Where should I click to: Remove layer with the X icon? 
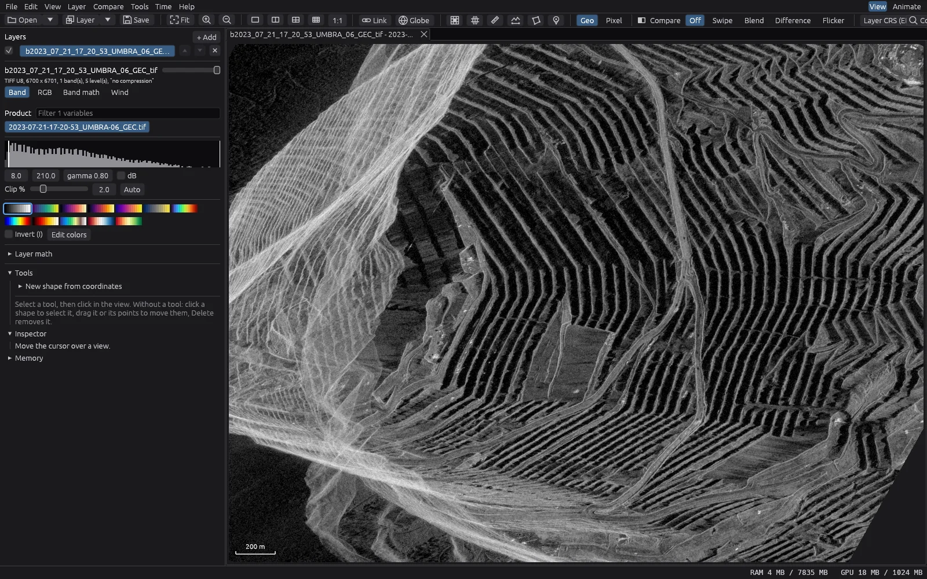[x=215, y=51]
